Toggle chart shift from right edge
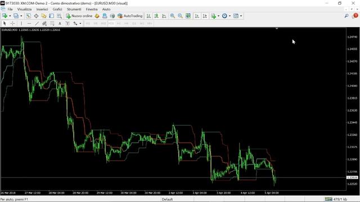The width and height of the screenshot is (360, 202). coord(205,16)
